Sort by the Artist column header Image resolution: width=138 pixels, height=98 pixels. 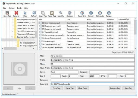(96, 19)
